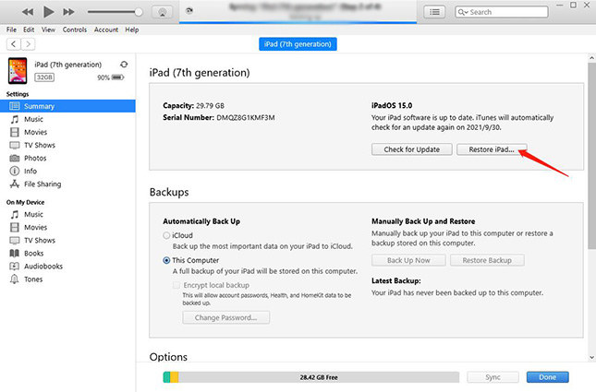Click the rewind playback button

tap(28, 12)
